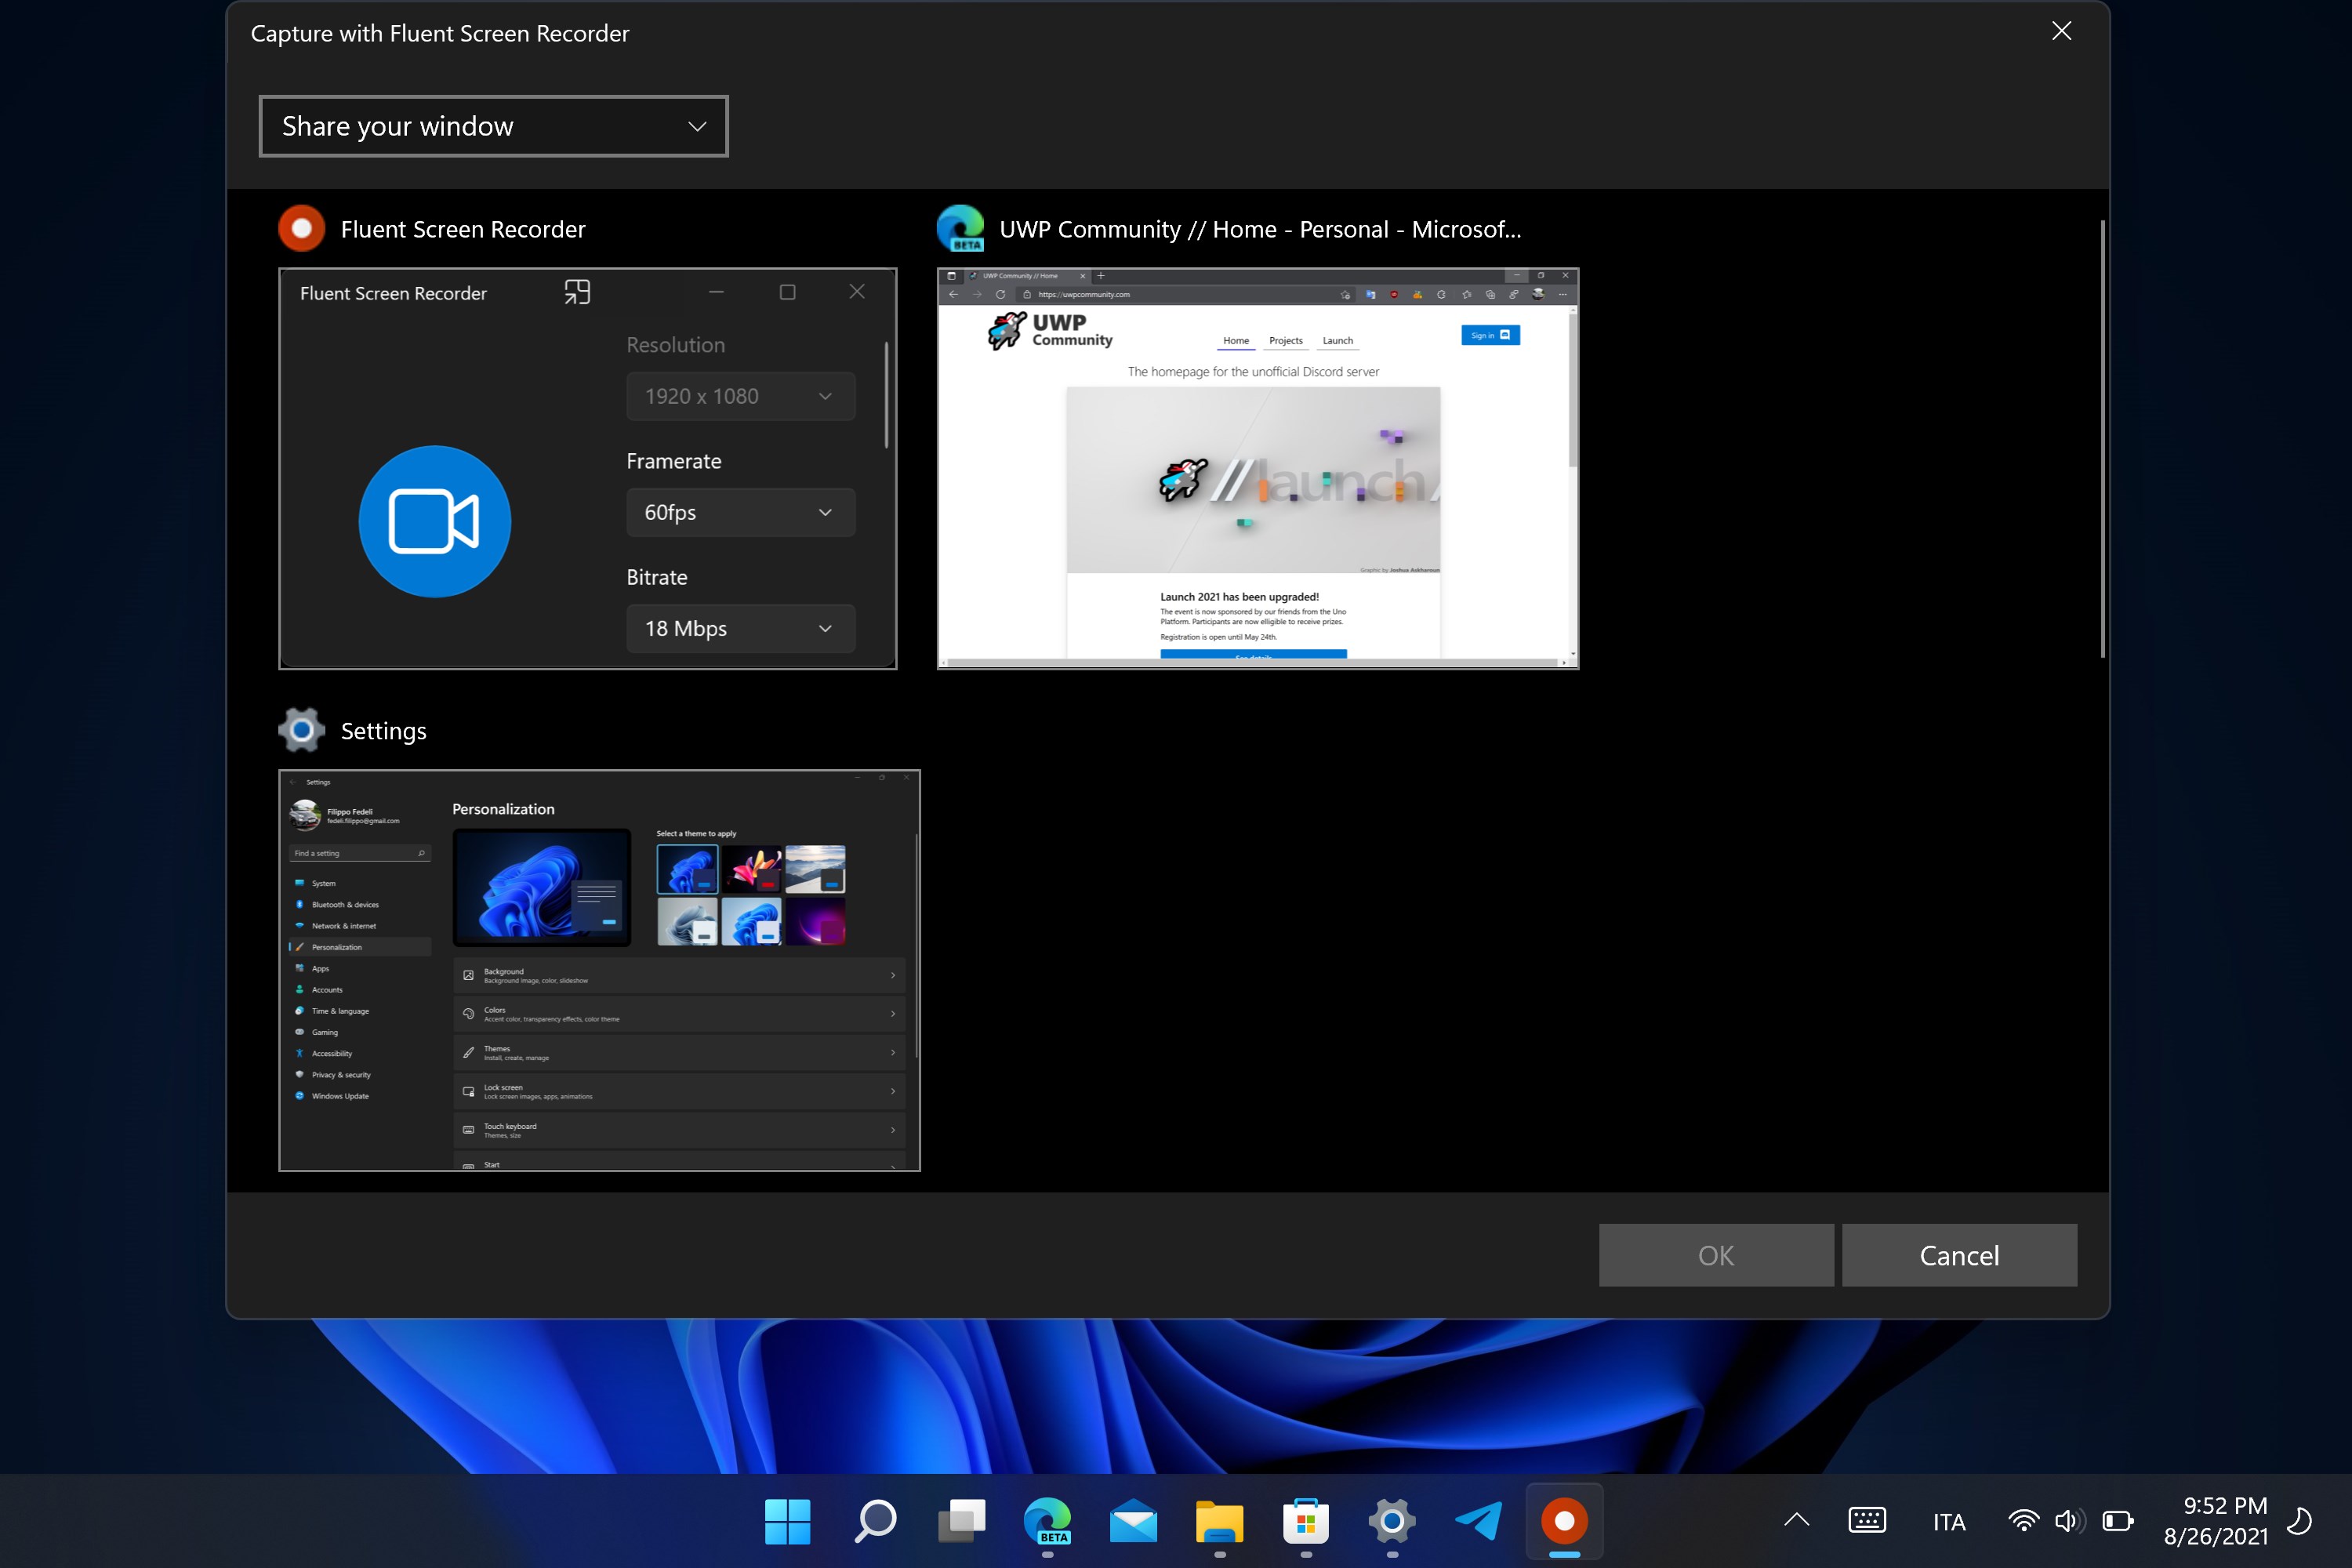Screen dimensions: 2352x1568
Task: Open the Mail taskbar icon
Action: (1134, 1521)
